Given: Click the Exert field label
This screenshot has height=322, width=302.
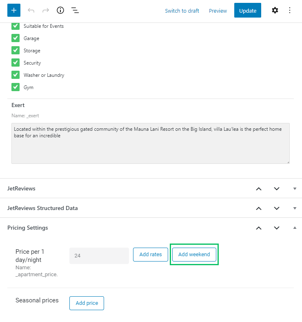Looking at the screenshot, I should (x=18, y=105).
